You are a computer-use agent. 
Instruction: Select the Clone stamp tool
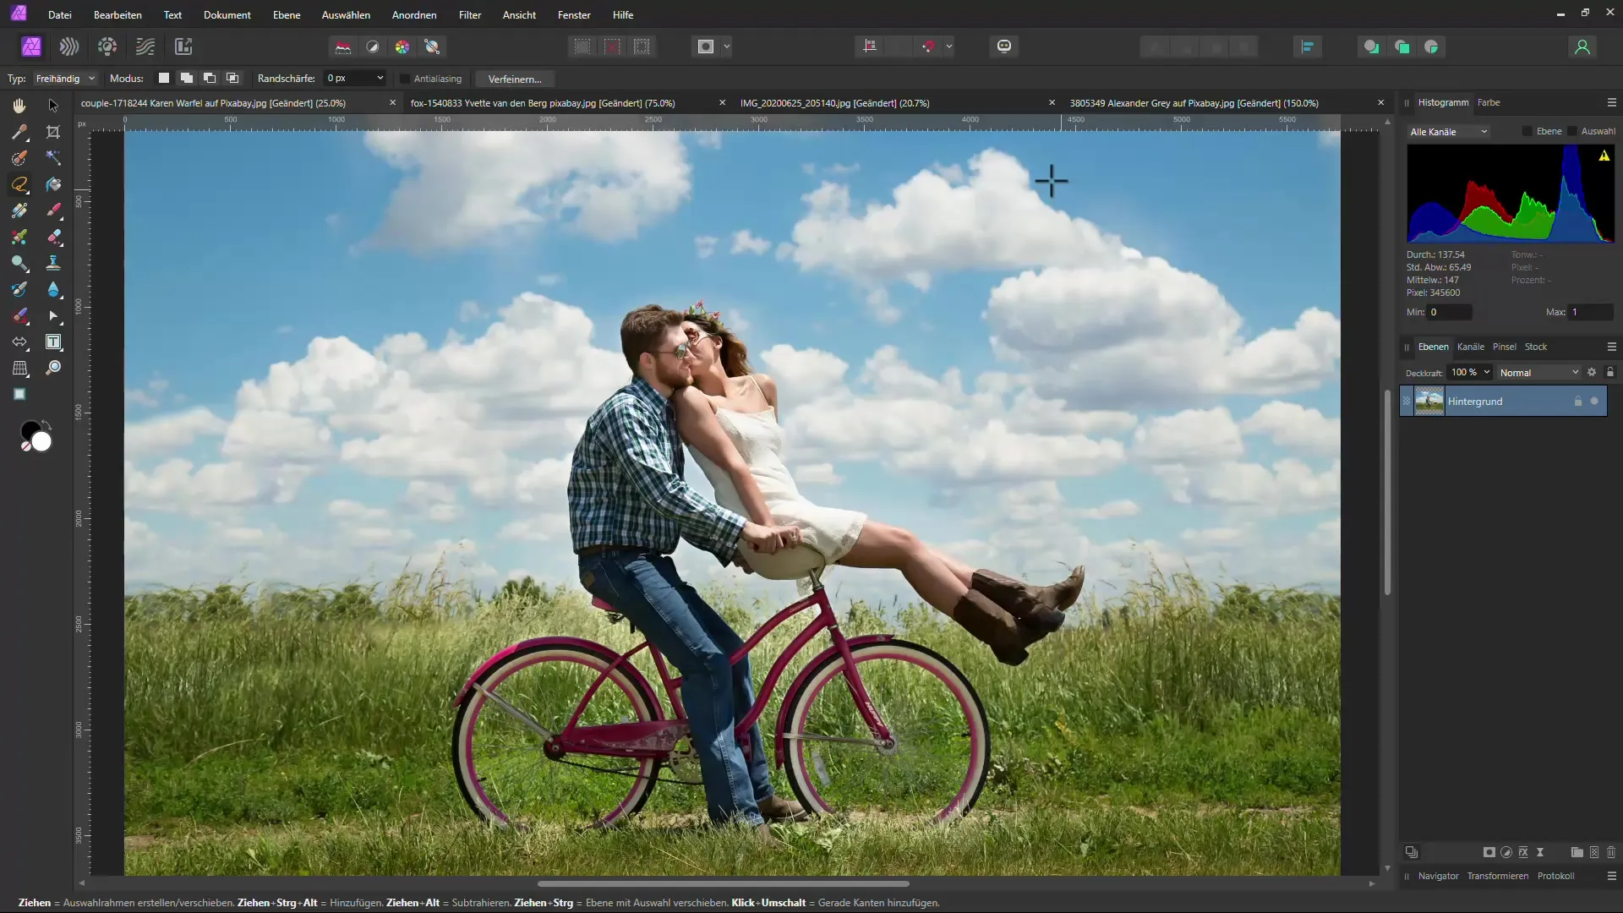(x=53, y=263)
